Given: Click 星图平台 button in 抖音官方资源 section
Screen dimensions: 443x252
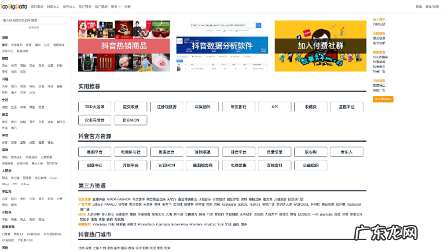Looking at the screenshot, I should point(95,152).
